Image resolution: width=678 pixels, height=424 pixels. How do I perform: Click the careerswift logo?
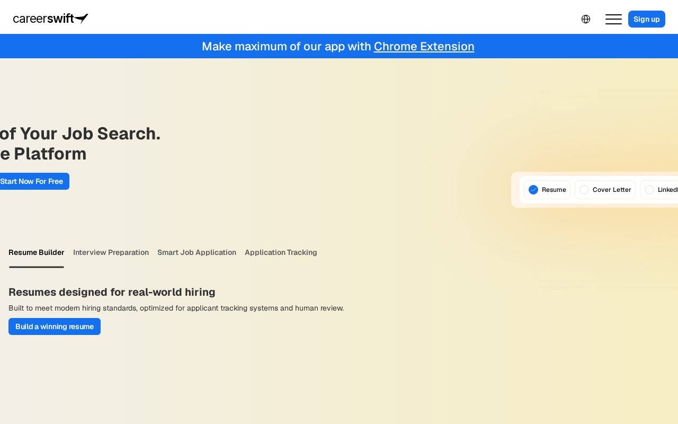click(51, 19)
